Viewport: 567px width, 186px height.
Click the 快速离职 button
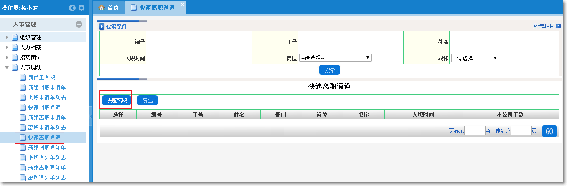117,100
